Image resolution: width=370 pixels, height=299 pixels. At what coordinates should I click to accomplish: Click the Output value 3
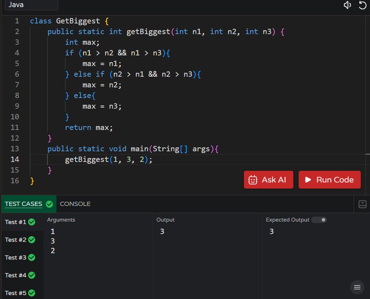pos(162,231)
